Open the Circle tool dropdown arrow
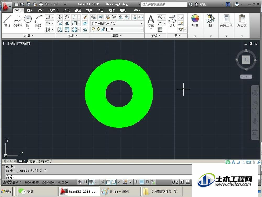This screenshot has width=262, height=197. 28,28
